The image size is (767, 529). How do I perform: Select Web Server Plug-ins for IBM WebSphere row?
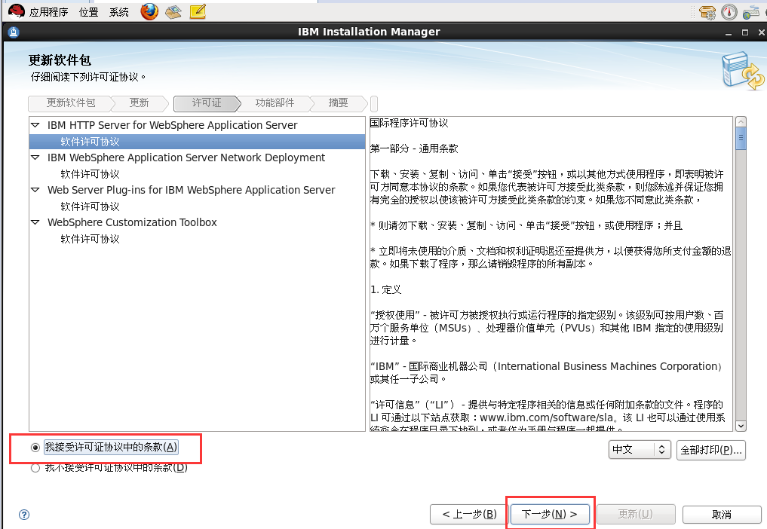coord(192,190)
